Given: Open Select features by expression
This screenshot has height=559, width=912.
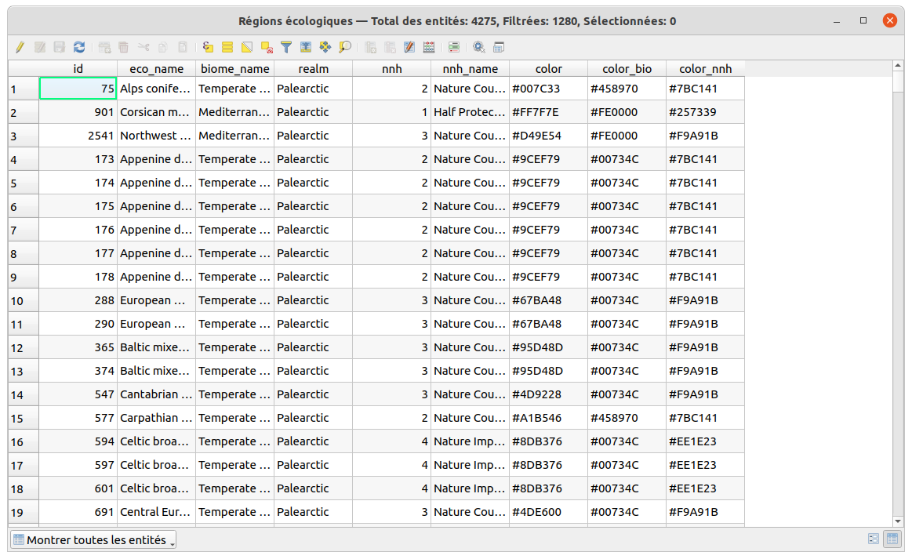Looking at the screenshot, I should click(x=208, y=47).
